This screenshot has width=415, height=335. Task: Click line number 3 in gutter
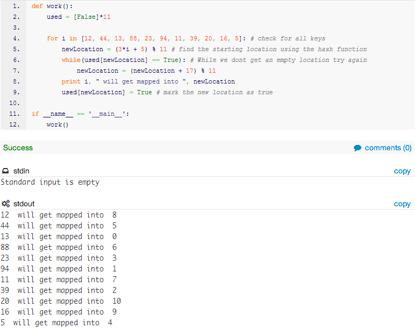click(x=16, y=27)
